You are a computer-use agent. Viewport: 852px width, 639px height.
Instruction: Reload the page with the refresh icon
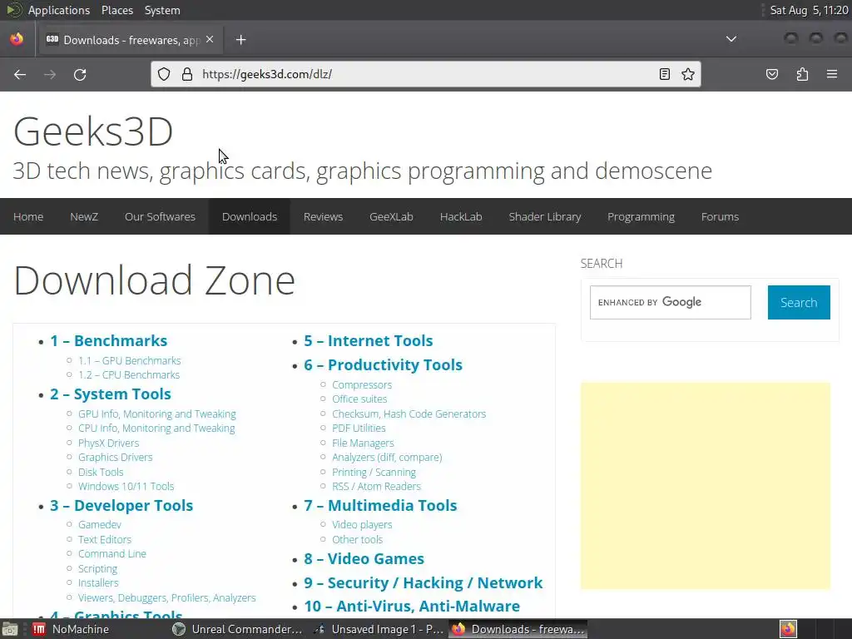tap(80, 74)
